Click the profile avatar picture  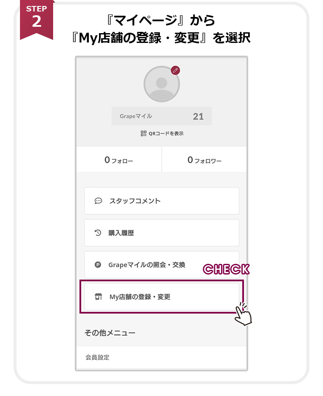click(161, 84)
